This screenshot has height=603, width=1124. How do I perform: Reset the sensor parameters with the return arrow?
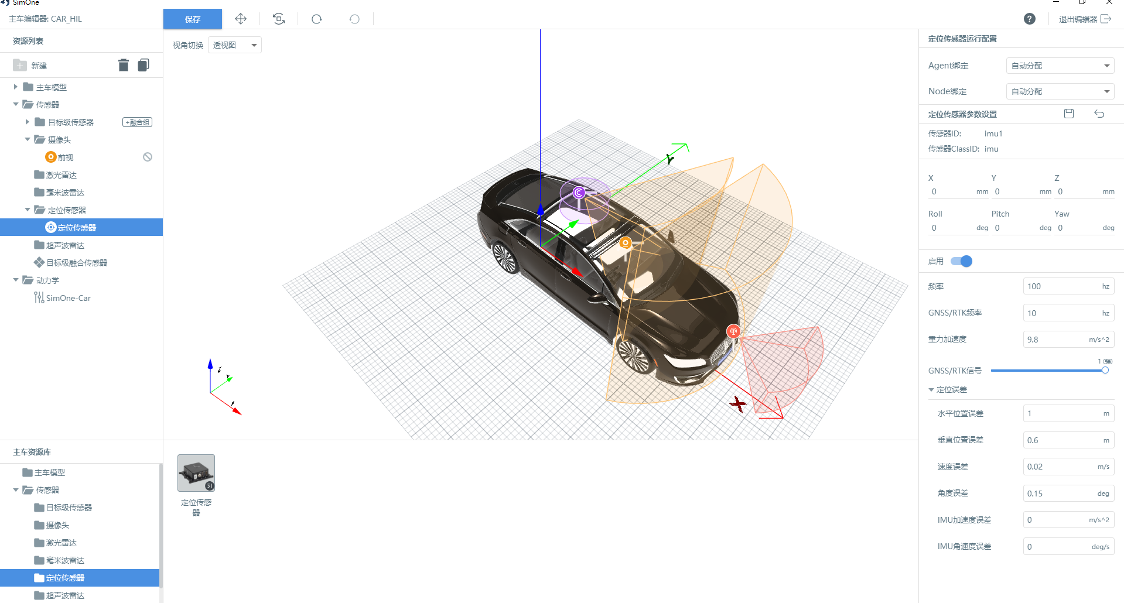[1099, 114]
